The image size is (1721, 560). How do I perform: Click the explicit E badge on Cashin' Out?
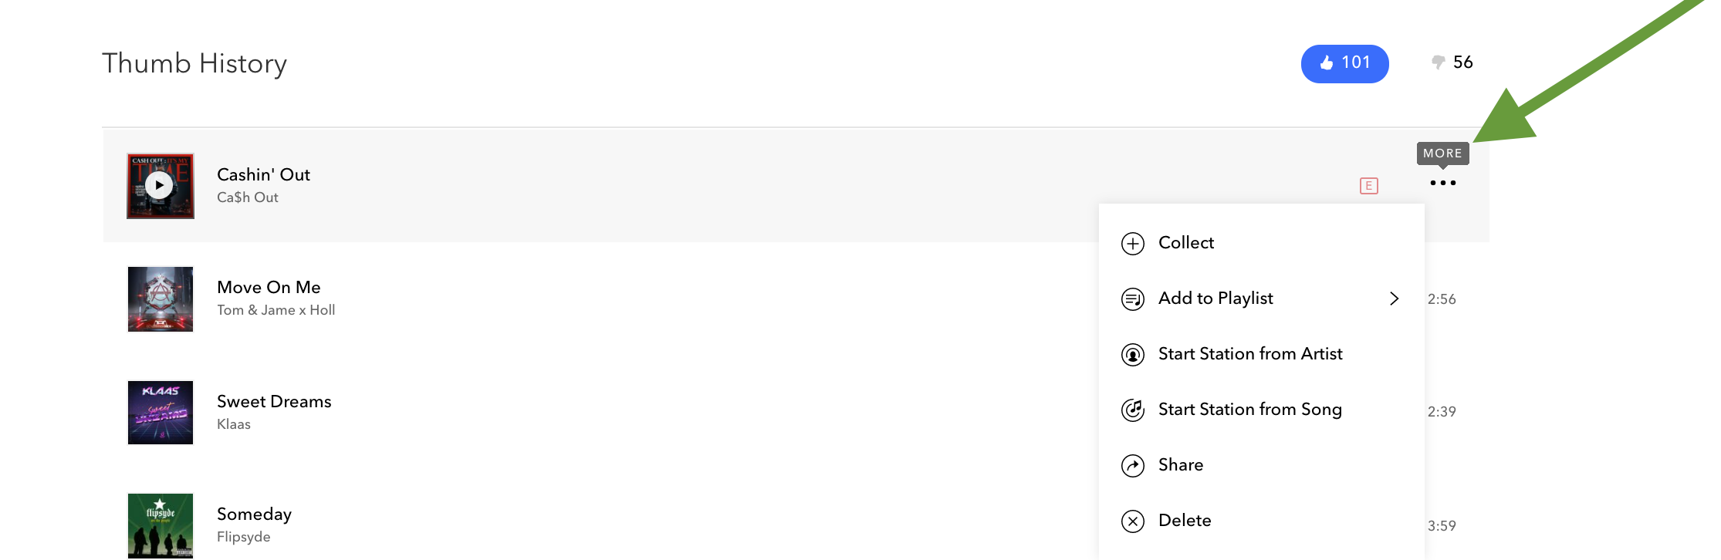click(x=1368, y=186)
